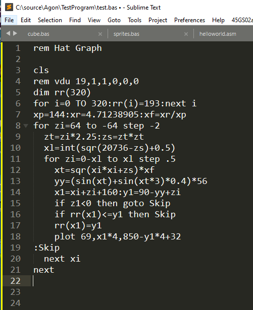
Task: Go to previous tab with left arrow
Action: [8, 33]
